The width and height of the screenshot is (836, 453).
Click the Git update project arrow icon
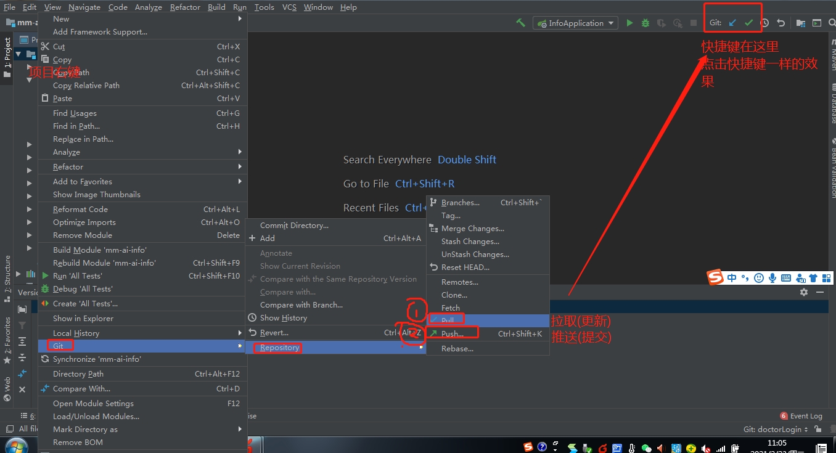pos(732,23)
